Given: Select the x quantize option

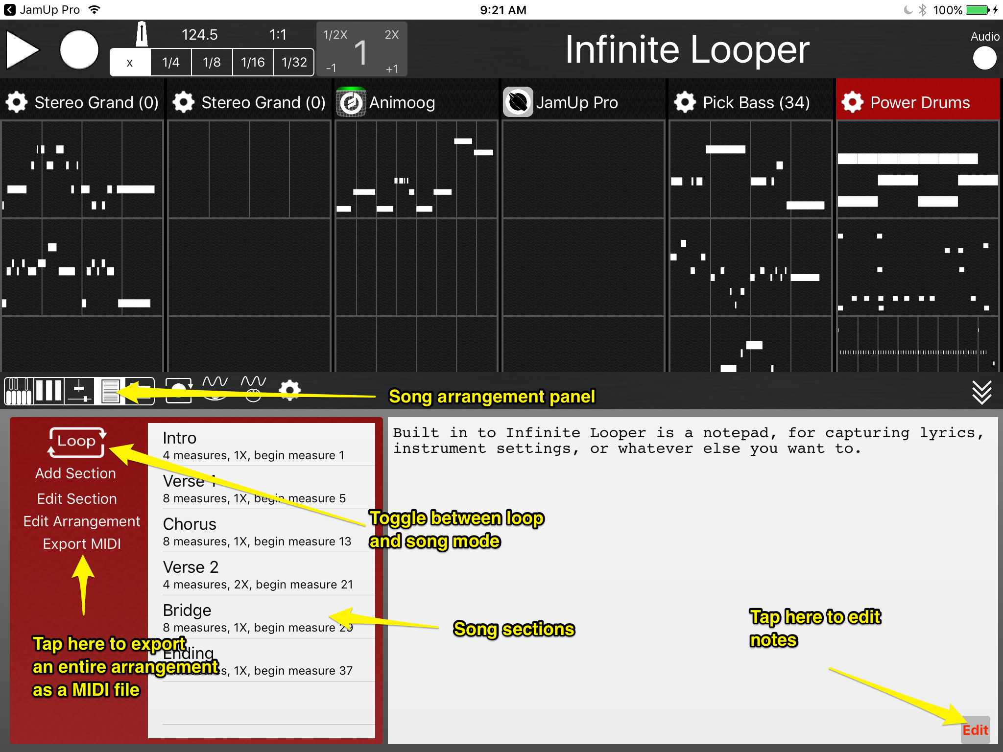Looking at the screenshot, I should [x=130, y=63].
